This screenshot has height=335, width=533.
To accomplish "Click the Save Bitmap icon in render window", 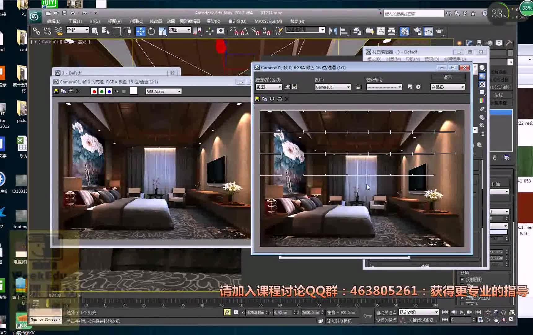I will coord(56,91).
